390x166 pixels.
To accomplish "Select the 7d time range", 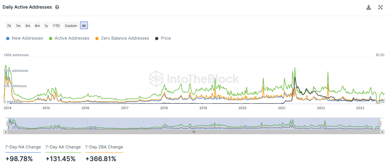I will coord(9,26).
